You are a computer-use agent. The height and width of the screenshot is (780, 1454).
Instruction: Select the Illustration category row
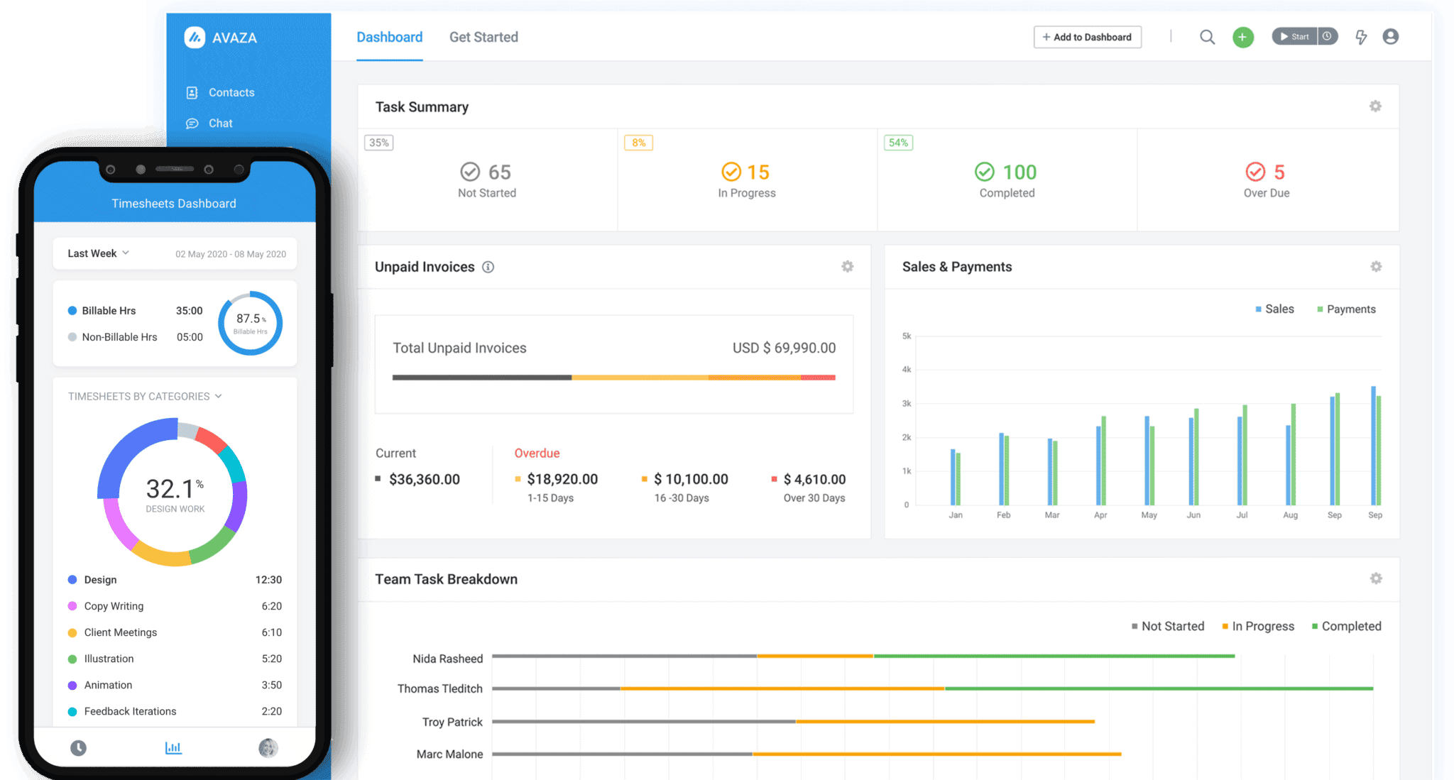(x=175, y=659)
